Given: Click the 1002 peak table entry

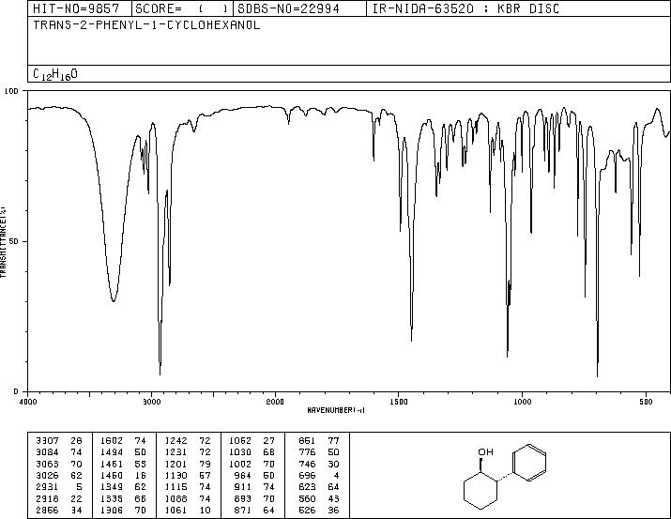Looking at the screenshot, I should [252, 464].
